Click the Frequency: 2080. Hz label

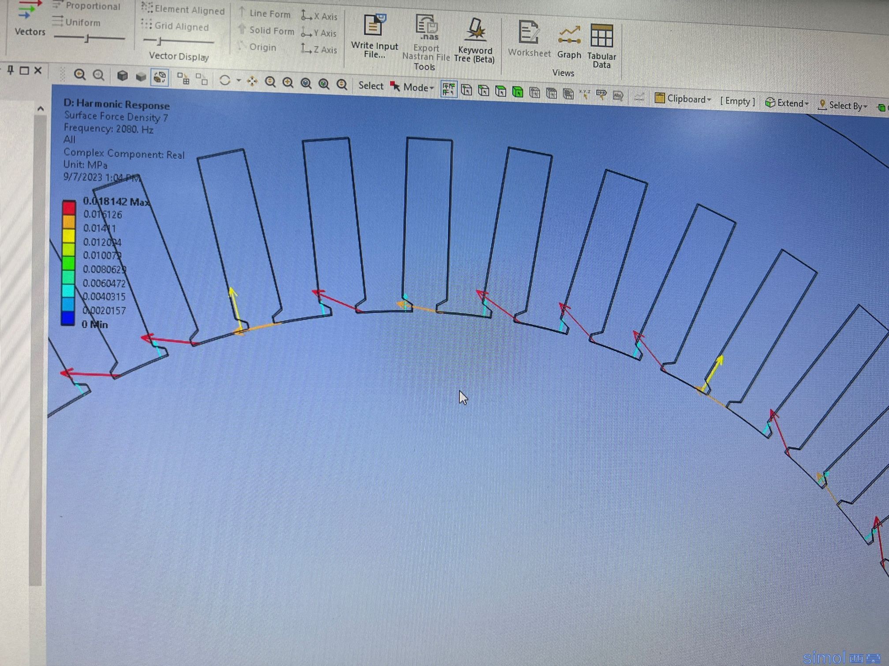pos(108,129)
